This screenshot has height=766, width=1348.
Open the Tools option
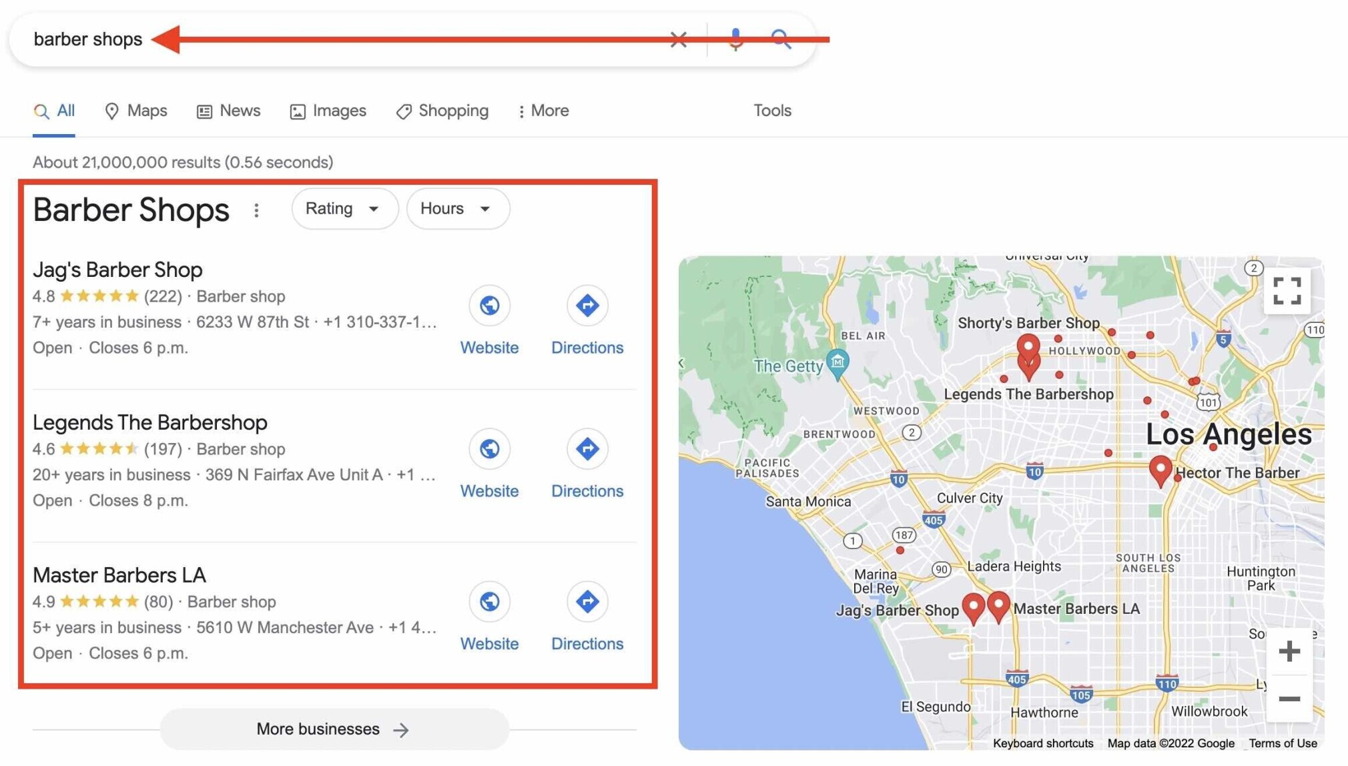click(772, 111)
